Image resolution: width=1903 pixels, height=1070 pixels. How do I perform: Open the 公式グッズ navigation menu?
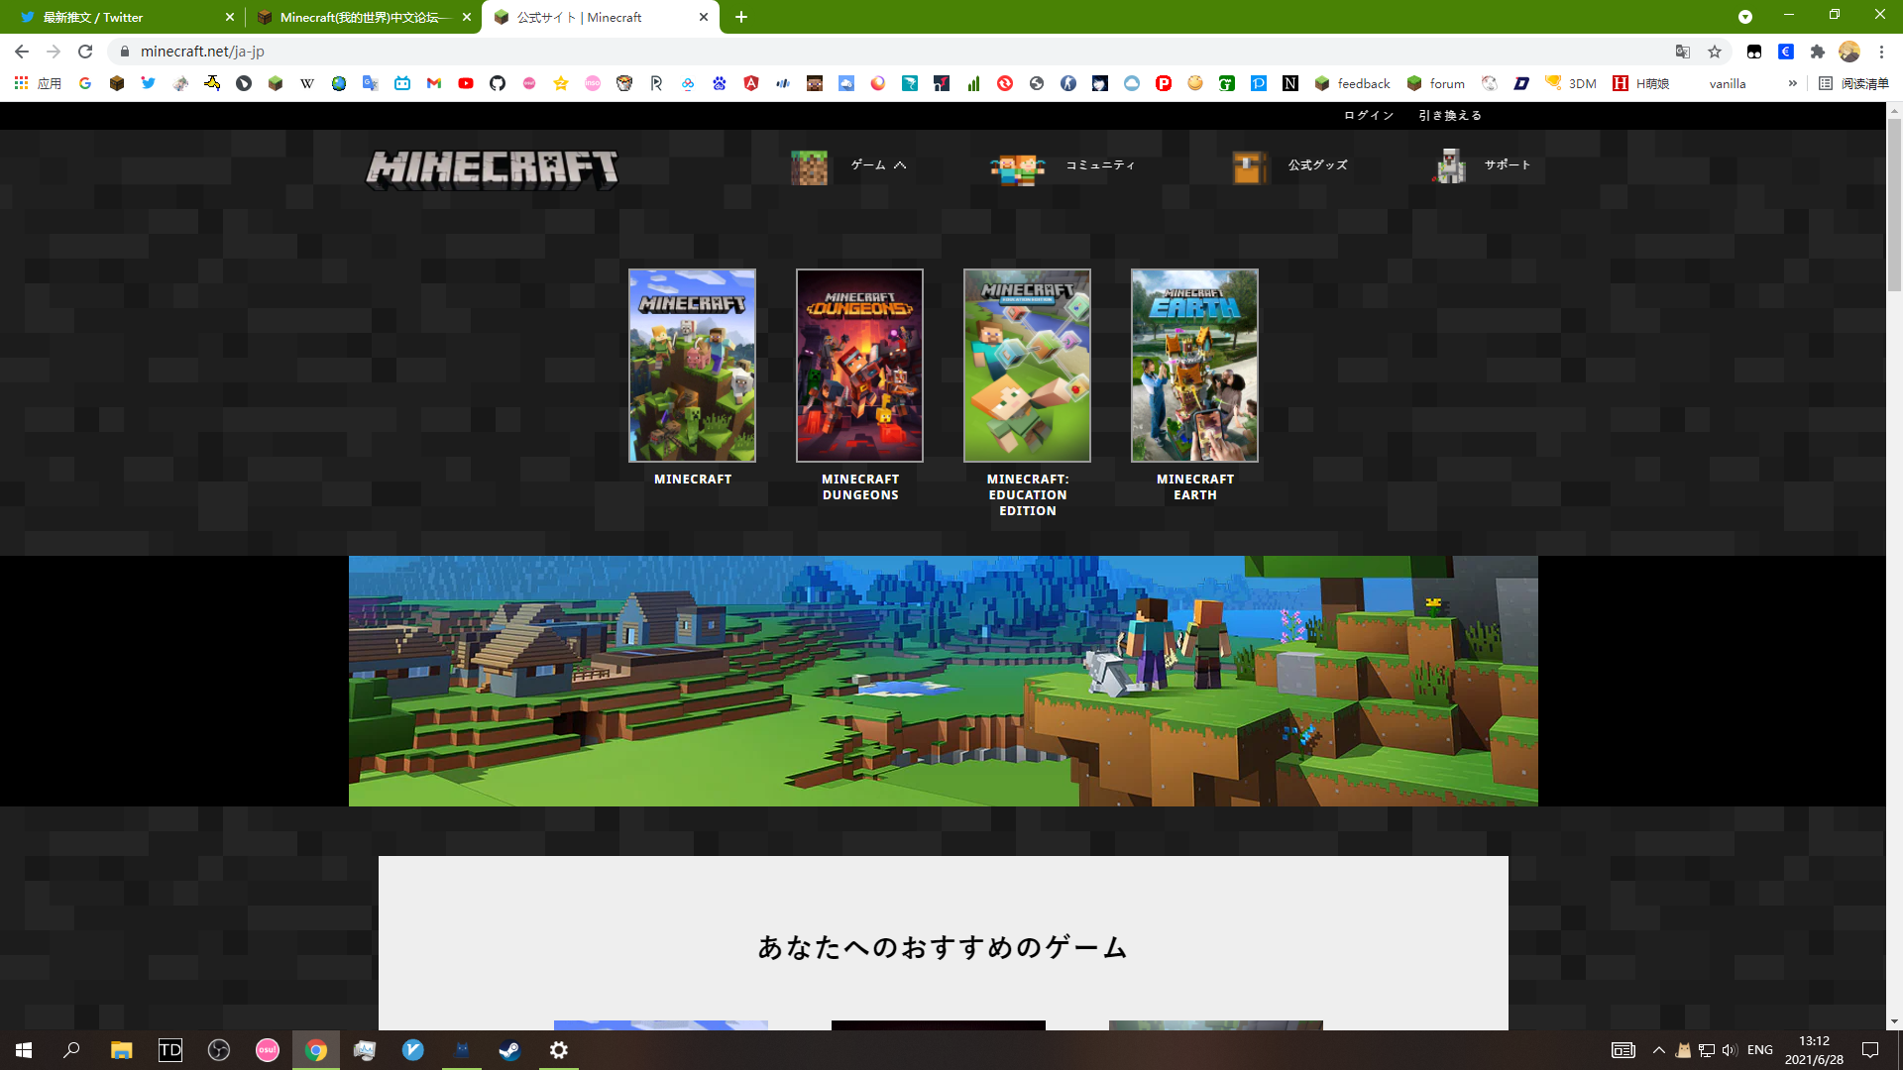tap(1289, 165)
